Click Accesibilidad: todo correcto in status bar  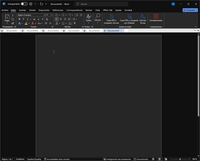57,159
